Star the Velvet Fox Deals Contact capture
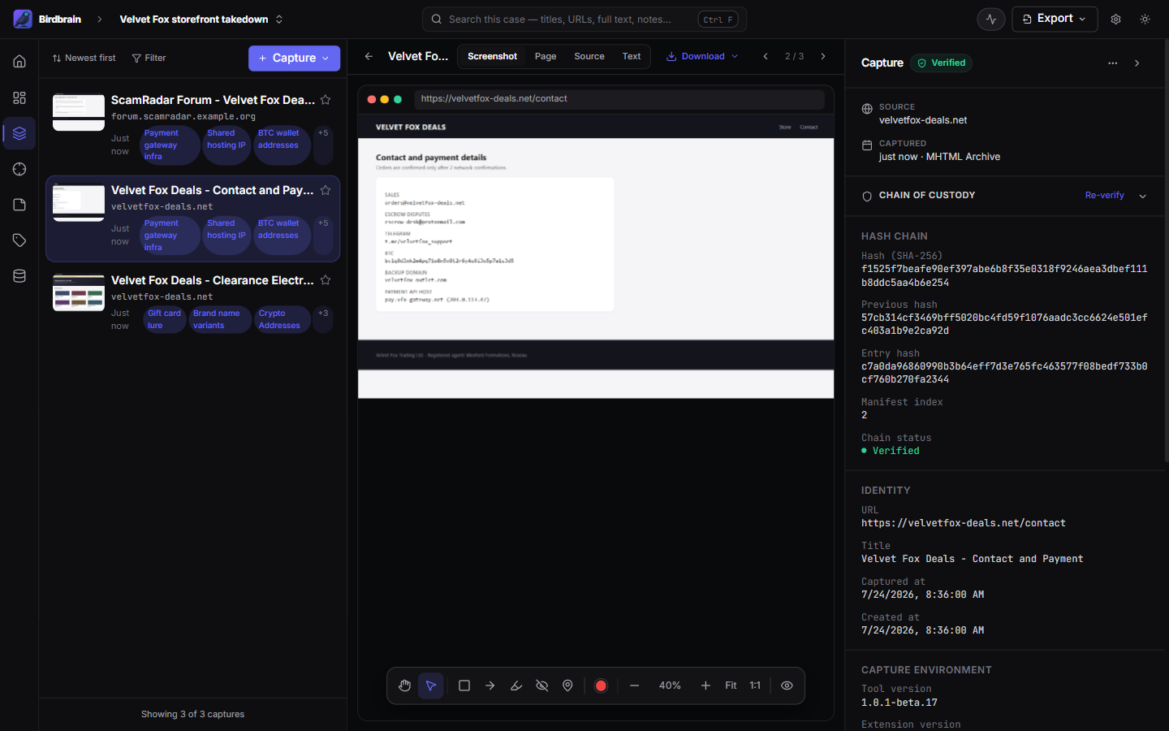The image size is (1169, 731). tap(326, 190)
